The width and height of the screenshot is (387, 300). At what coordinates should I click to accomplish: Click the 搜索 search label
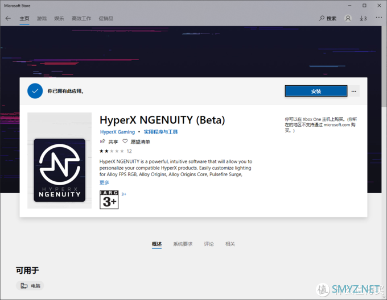[331, 19]
